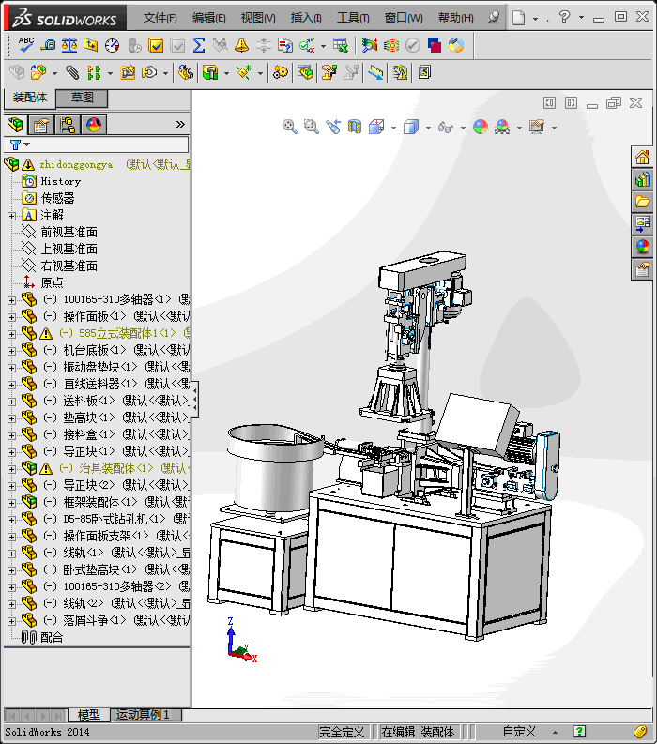The height and width of the screenshot is (744, 657).
Task: Open the 窗口(W) menu
Action: 404,18
